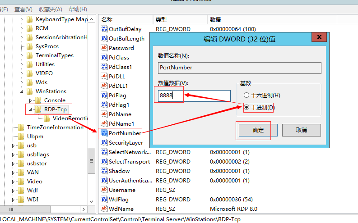
Task: Click the tree vertical scrollbar thumb
Action: point(91,161)
